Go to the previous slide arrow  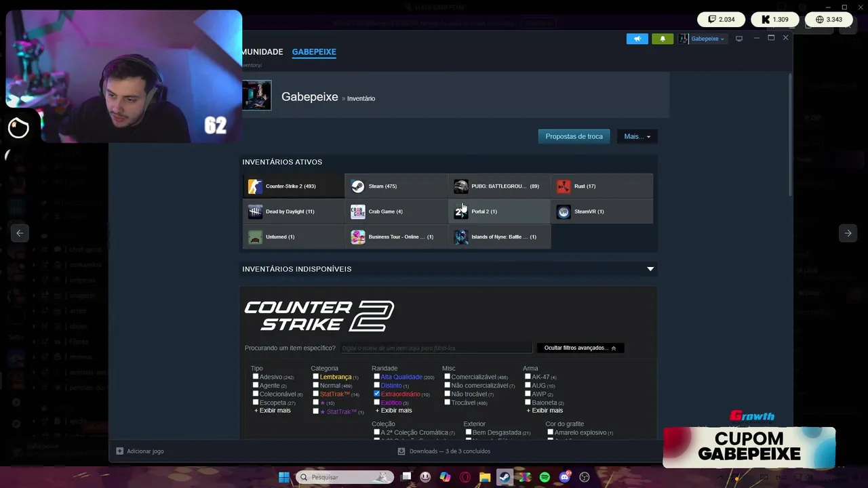tap(20, 233)
